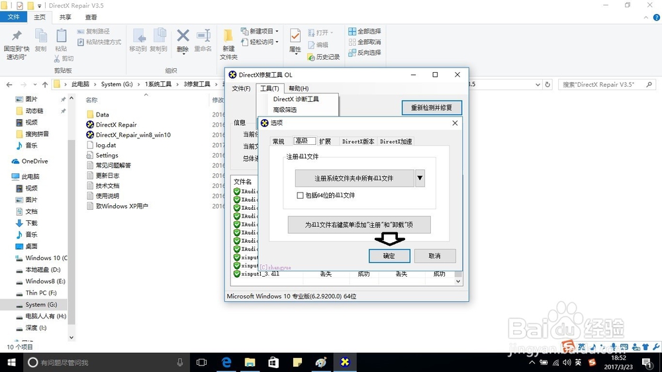Click the History (历史记录) icon
The height and width of the screenshot is (372, 662).
tap(311, 56)
